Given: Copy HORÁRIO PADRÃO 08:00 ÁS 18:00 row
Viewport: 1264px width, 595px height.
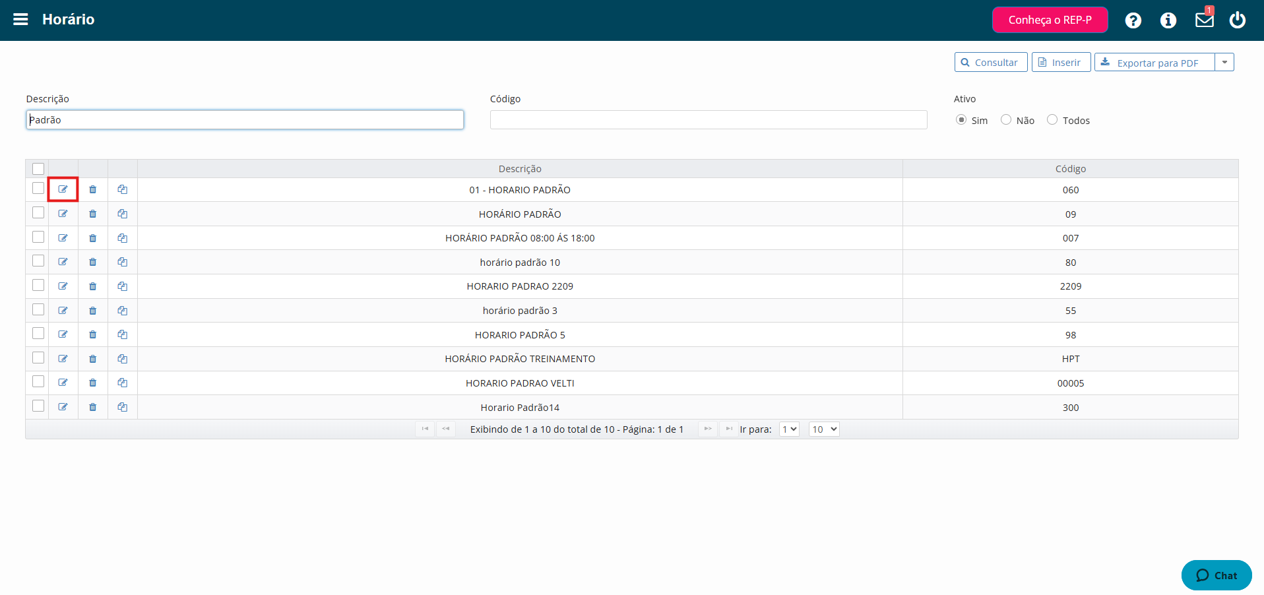Looking at the screenshot, I should coord(123,238).
